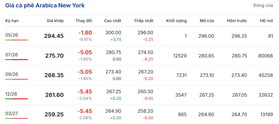Select the 09/26 contract term
The height and width of the screenshot is (124, 279).
pos(12,74)
